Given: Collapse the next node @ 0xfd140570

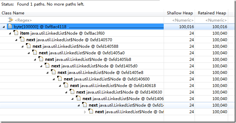Looking at the screenshot, I should point(16,40).
